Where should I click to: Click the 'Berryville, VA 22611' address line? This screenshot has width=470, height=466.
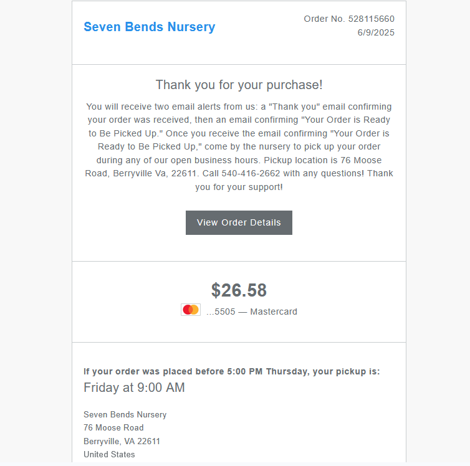(x=122, y=441)
